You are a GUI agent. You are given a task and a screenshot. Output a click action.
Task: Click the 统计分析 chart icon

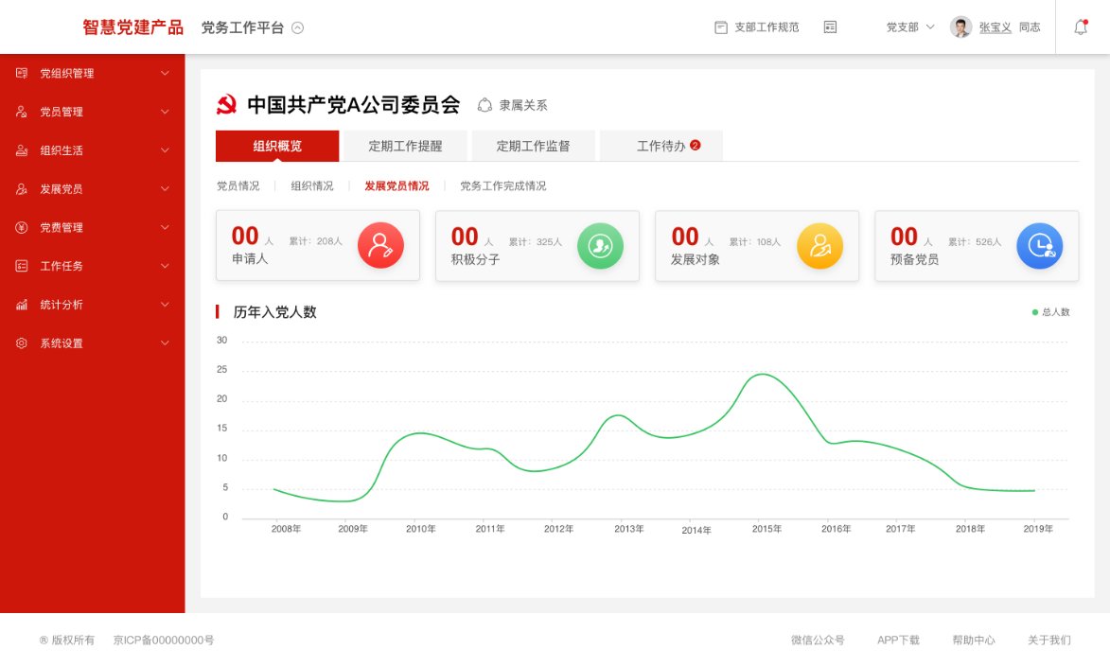pyautogui.click(x=21, y=305)
